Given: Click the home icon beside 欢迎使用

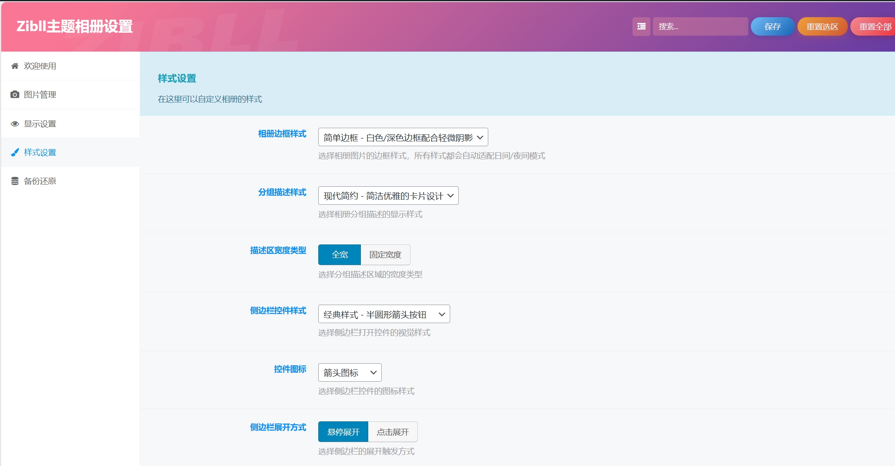Looking at the screenshot, I should point(15,66).
